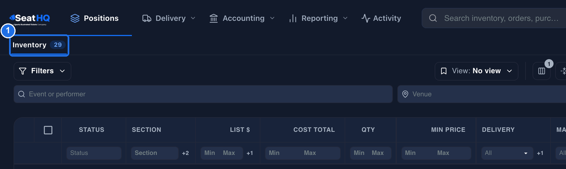Open the column settings icon button
The width and height of the screenshot is (566, 169).
point(542,71)
